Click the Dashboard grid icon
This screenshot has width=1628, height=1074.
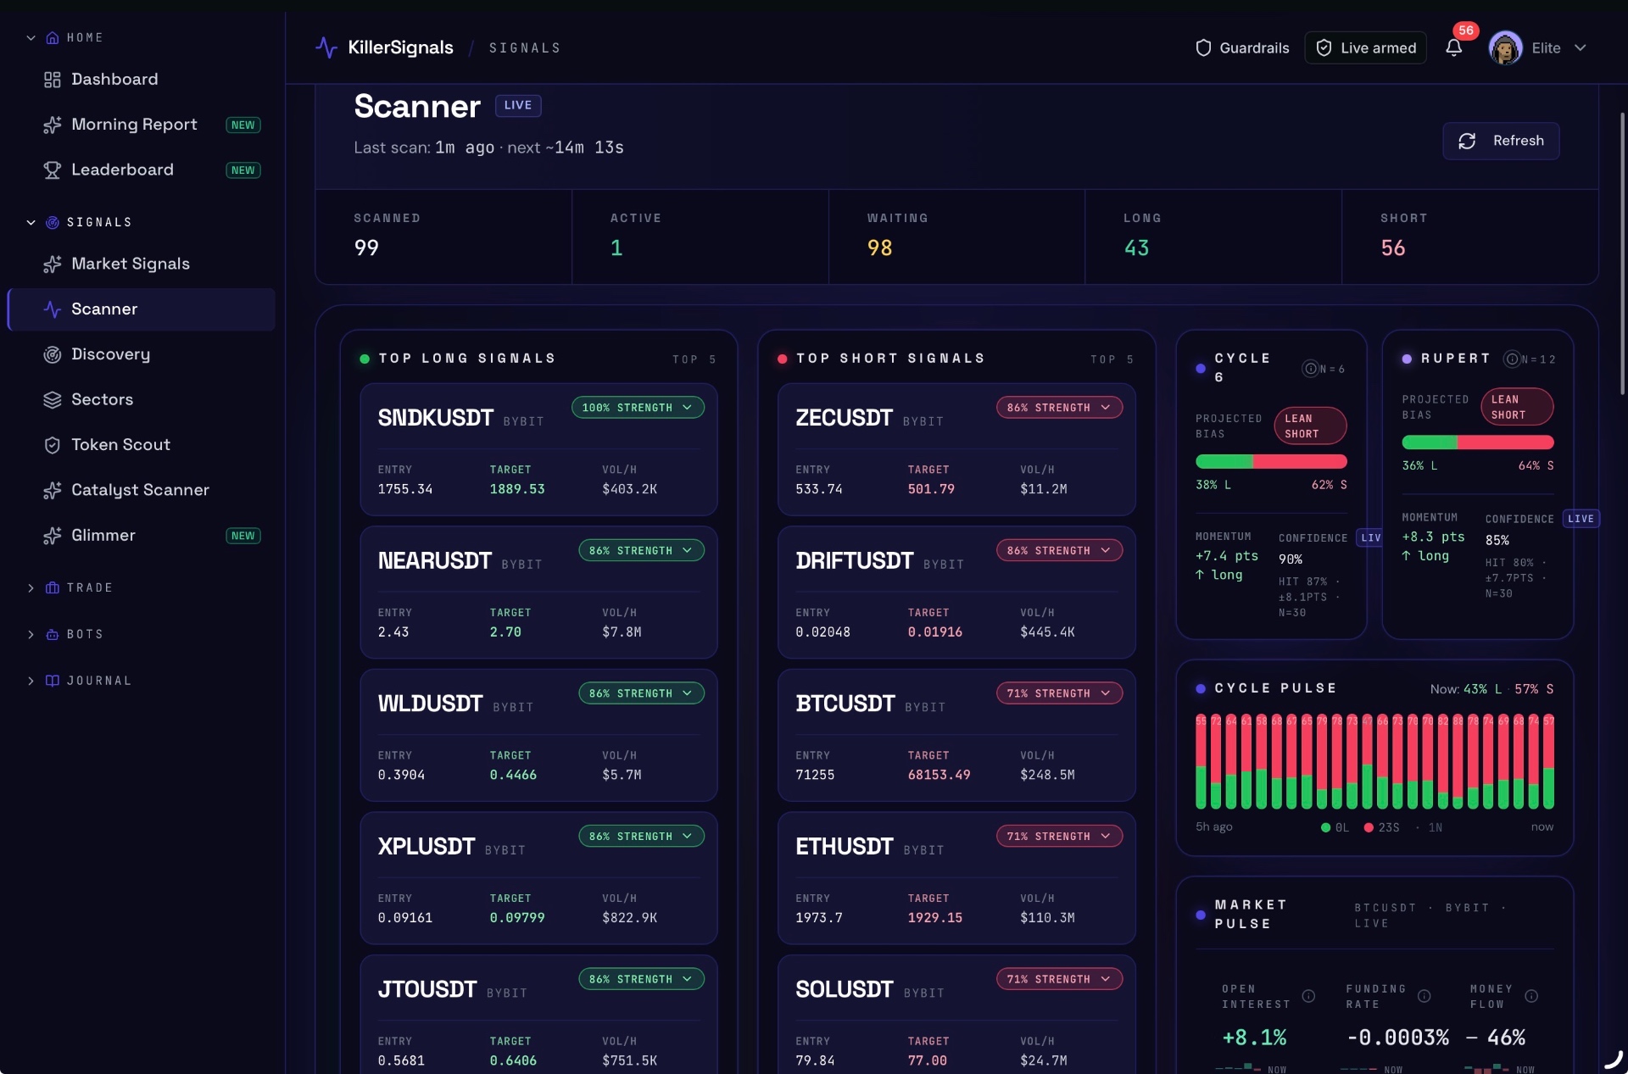[53, 80]
